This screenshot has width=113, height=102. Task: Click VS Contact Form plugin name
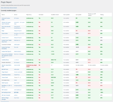click(6, 80)
